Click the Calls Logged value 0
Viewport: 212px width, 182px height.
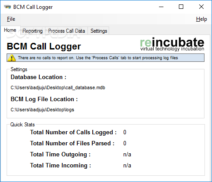[x=125, y=132]
